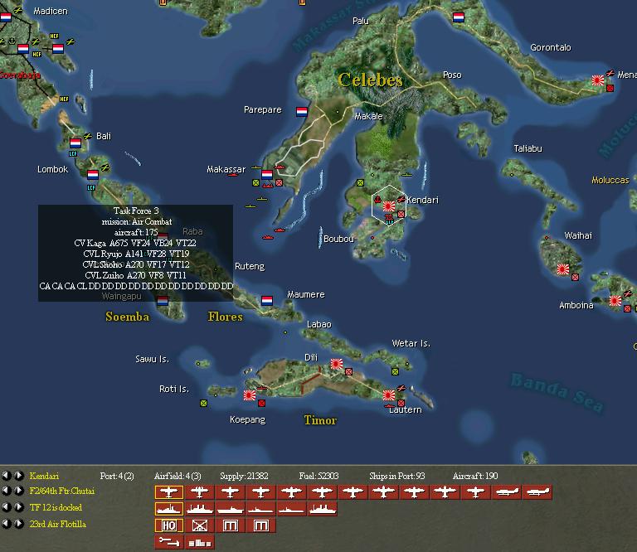Click the green unit marker northwest of Kendari

click(360, 182)
